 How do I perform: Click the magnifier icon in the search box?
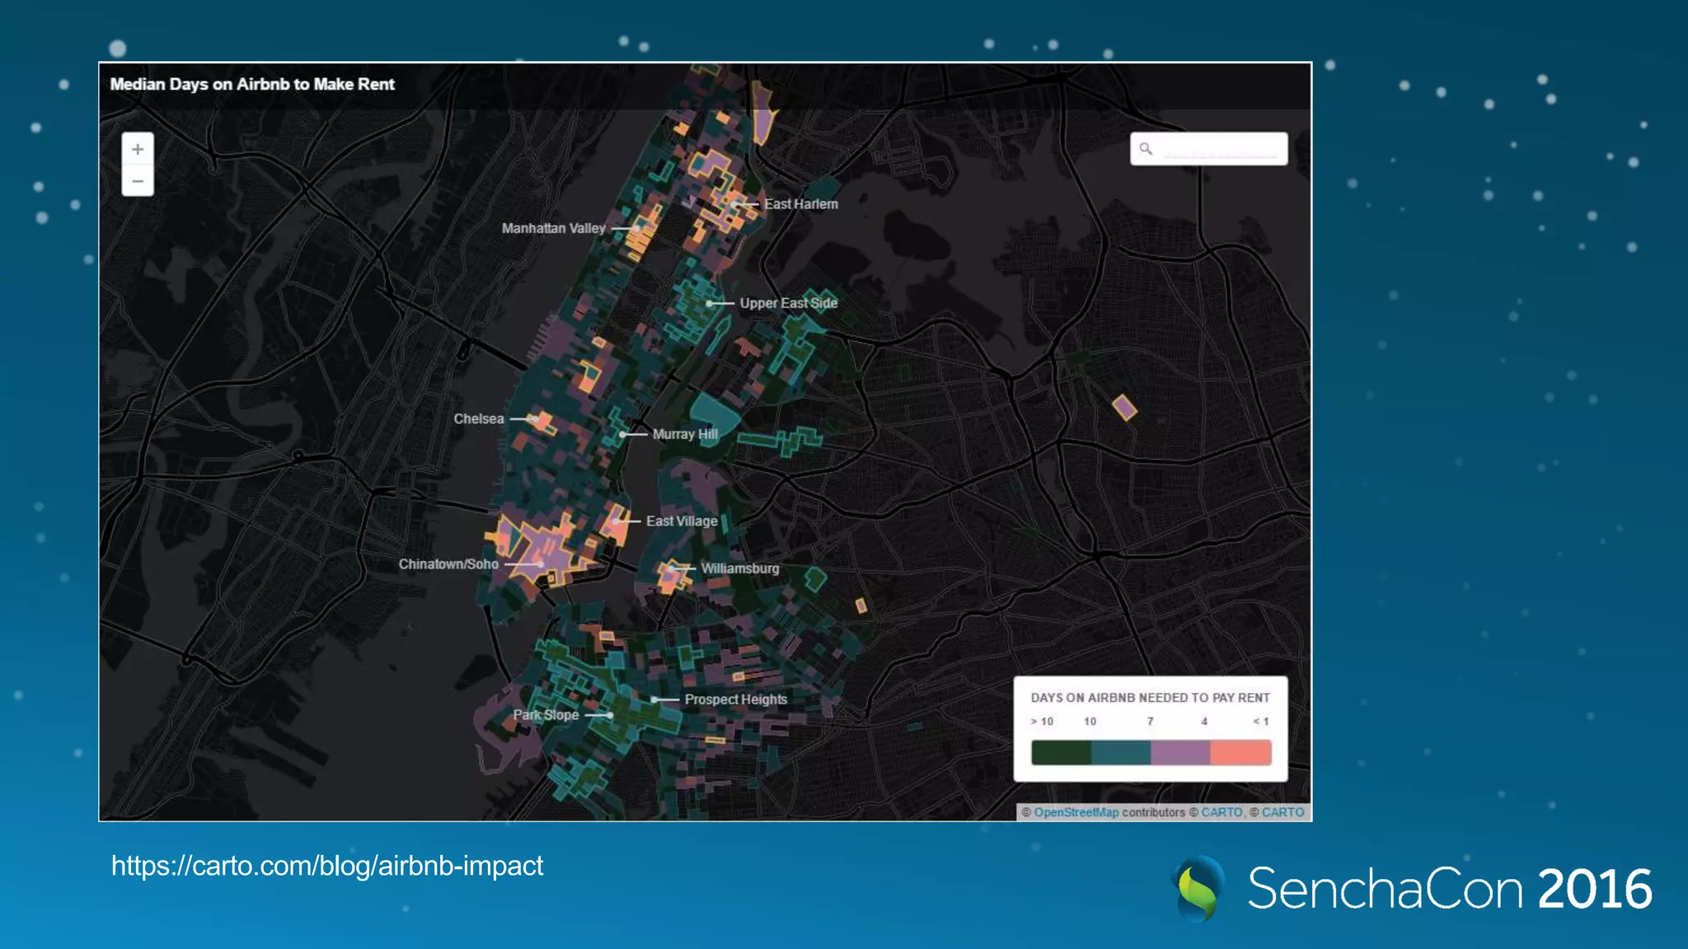[1146, 149]
